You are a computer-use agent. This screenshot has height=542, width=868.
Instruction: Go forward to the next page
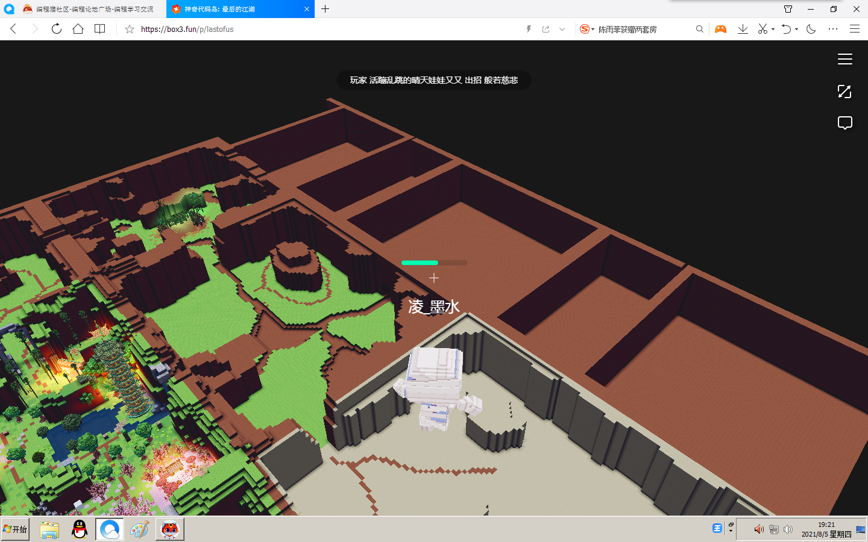(34, 29)
